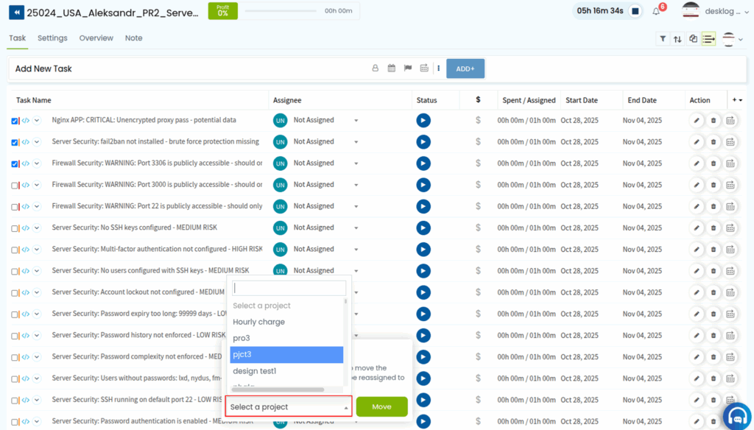Switch to the Overview tab
This screenshot has height=430, width=754.
(x=96, y=38)
